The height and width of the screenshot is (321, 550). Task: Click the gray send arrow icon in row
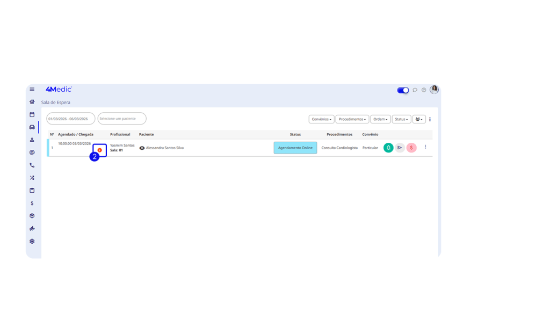coord(400,148)
